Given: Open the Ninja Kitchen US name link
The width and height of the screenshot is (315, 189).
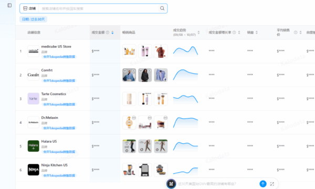Looking at the screenshot, I should [x=55, y=165].
